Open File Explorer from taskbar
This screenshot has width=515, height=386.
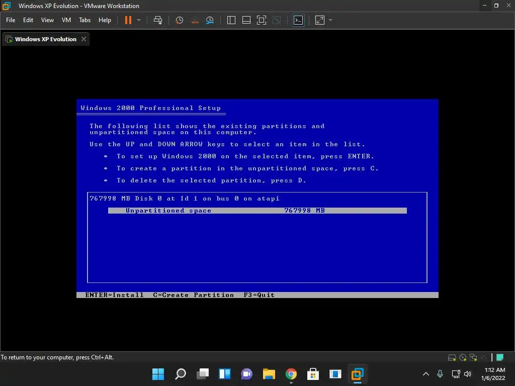click(269, 374)
